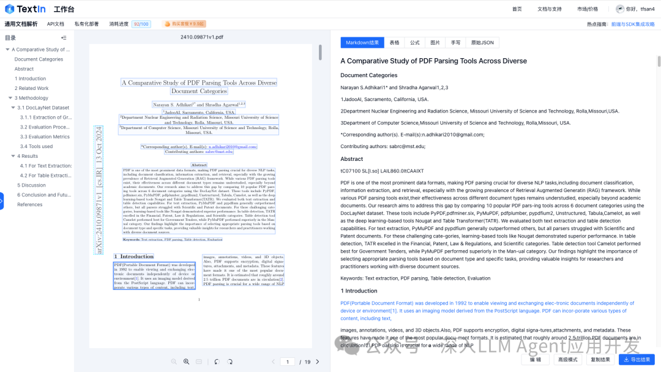Switch to the 公式 results tab
Image resolution: width=661 pixels, height=372 pixels.
click(x=415, y=43)
